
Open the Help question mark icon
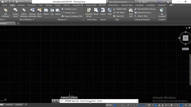[x=168, y=2]
